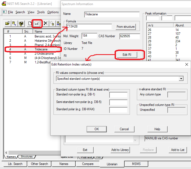Select the Benzoic acid, 3-chlor row
191x169 pixels.
coord(33,36)
